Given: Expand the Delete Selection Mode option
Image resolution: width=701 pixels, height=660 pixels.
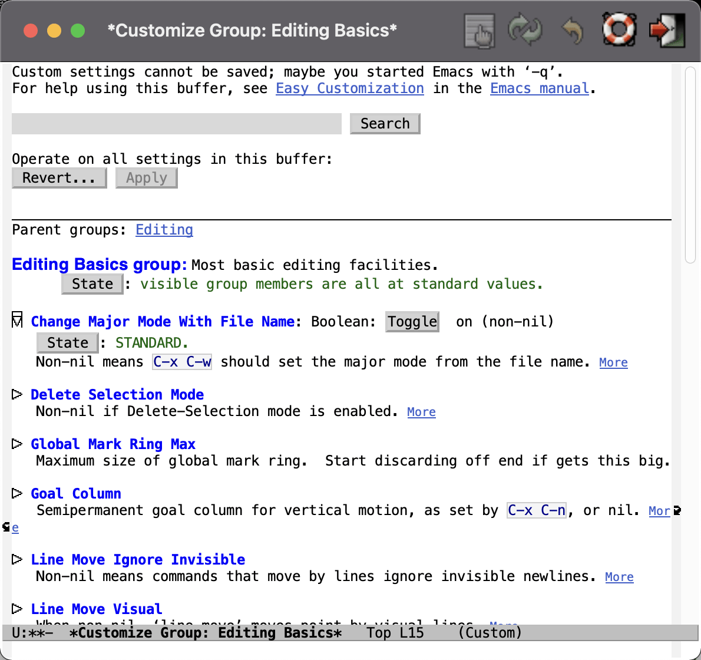Looking at the screenshot, I should [16, 394].
